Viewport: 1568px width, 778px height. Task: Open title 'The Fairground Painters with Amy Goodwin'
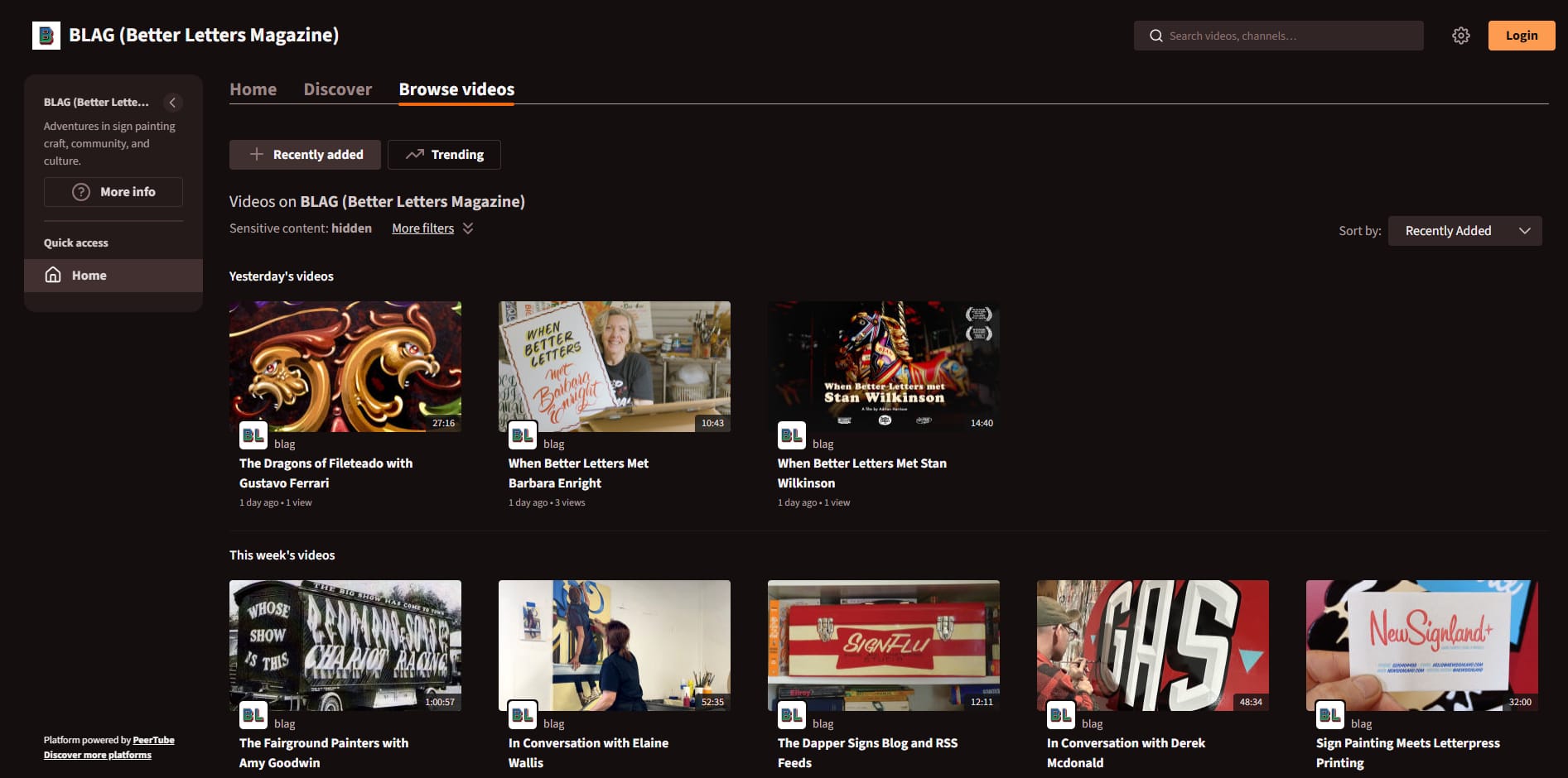point(324,753)
